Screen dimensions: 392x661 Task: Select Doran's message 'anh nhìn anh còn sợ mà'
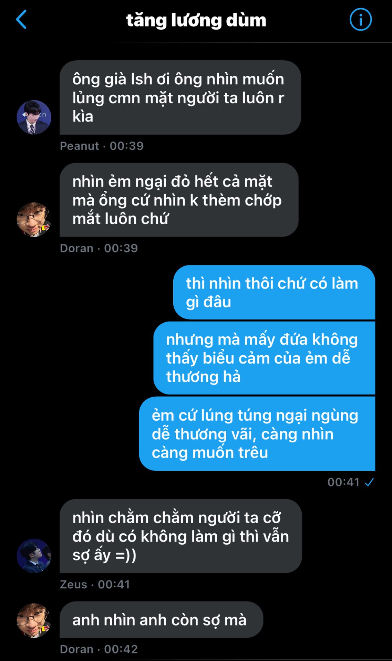coord(161,620)
